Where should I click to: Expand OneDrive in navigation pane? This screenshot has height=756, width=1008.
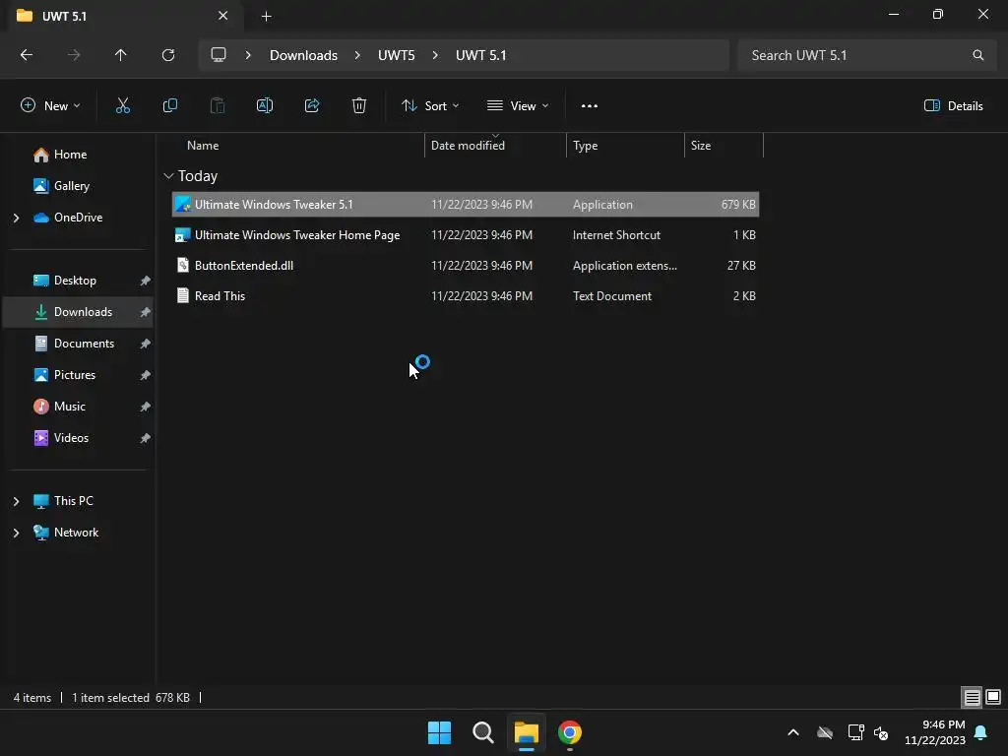pos(16,218)
